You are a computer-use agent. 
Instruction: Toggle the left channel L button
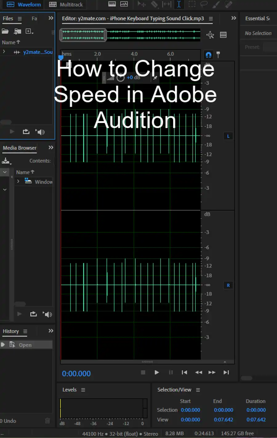tap(228, 136)
